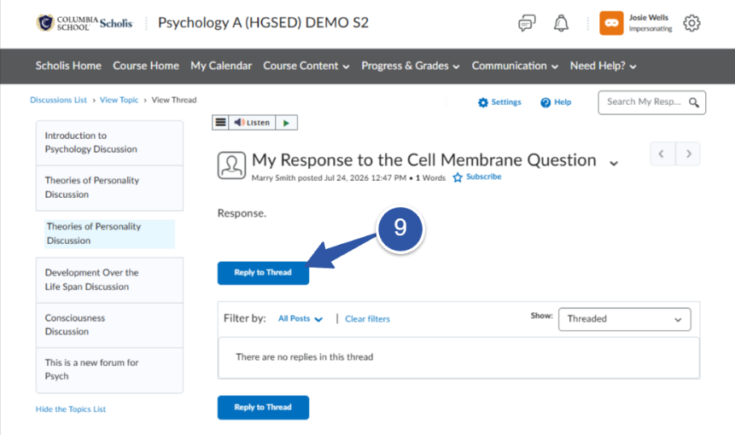Open the Course Content dropdown menu

[x=306, y=66]
